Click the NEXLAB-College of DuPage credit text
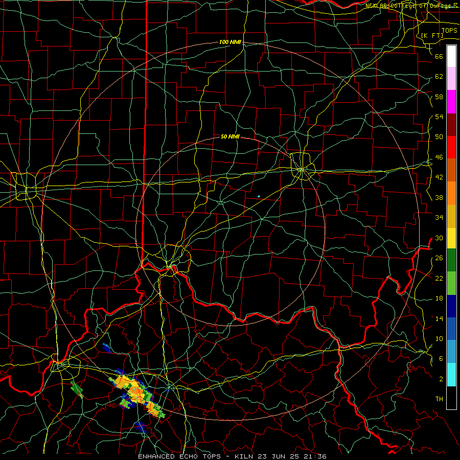This screenshot has width=460, height=460. coord(412,6)
